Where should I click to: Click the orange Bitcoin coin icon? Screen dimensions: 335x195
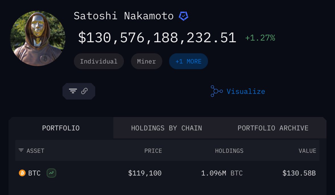point(22,173)
